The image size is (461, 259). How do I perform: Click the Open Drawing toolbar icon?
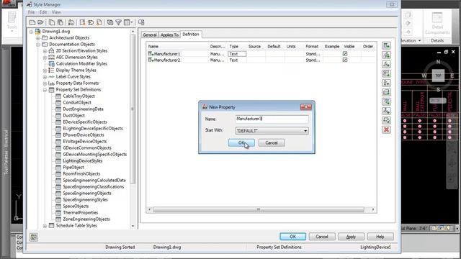[x=40, y=22]
